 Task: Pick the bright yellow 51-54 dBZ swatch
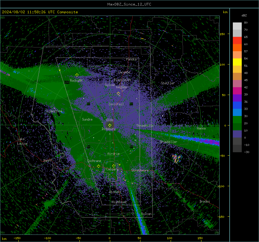[x=237, y=62]
